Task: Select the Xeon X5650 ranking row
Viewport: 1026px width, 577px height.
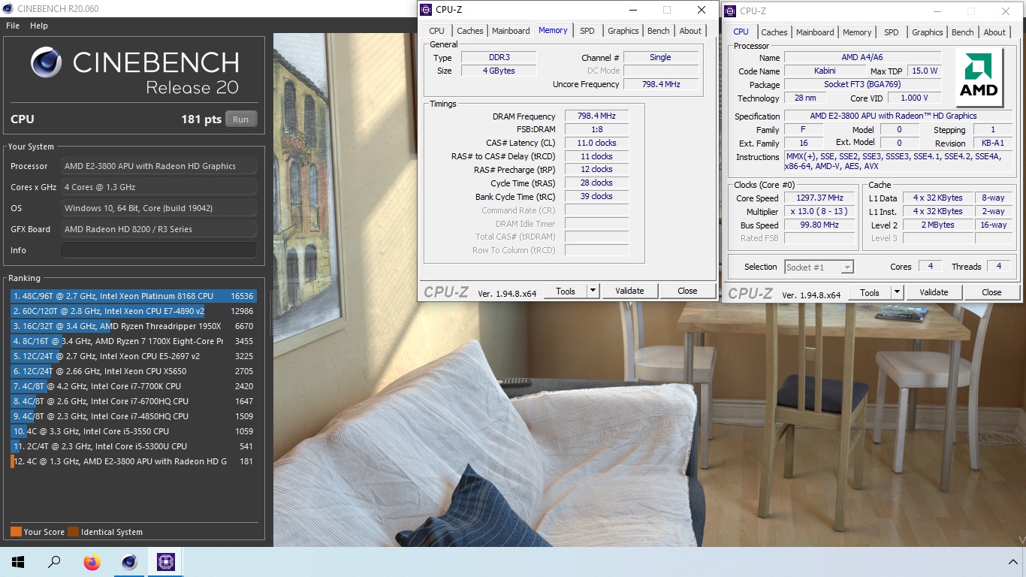Action: (x=133, y=371)
